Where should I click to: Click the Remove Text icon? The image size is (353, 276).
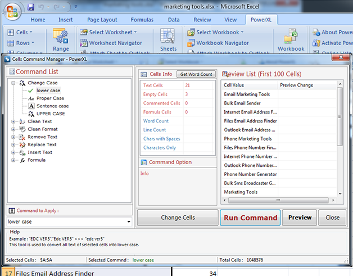coord(22,137)
